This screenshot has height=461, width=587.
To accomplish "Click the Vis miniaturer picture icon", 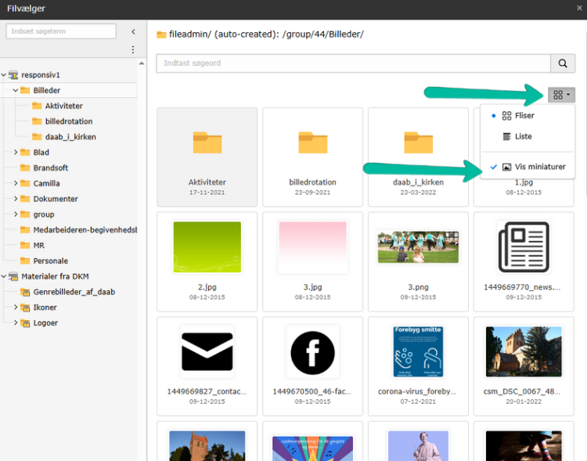I will click(x=506, y=167).
